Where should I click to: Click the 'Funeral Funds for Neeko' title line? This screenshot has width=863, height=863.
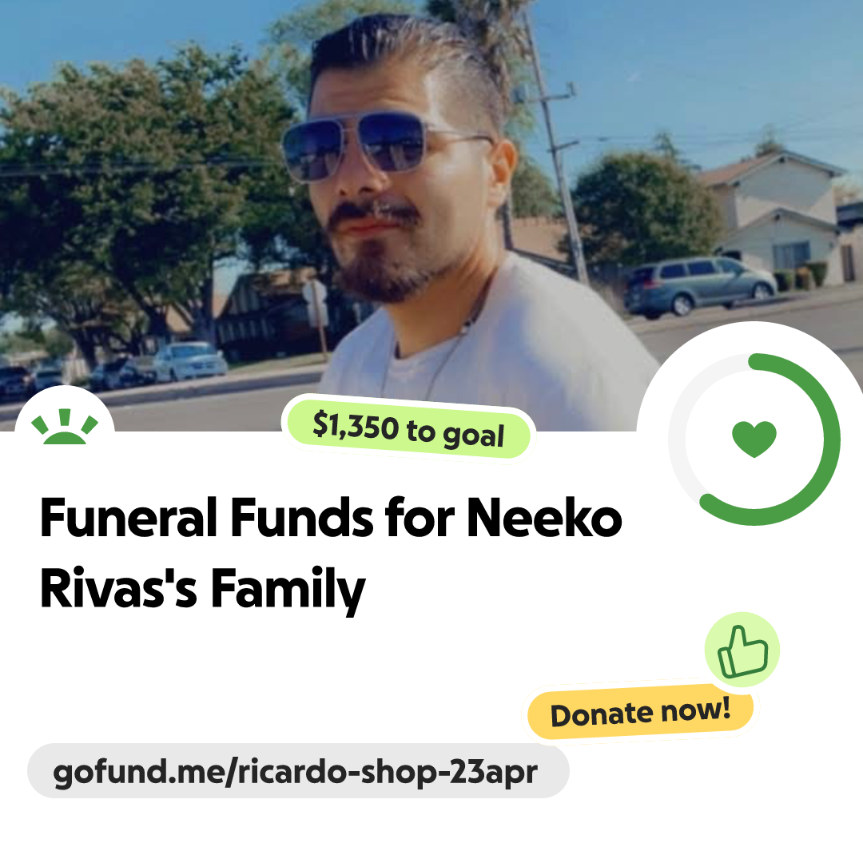pos(331,517)
